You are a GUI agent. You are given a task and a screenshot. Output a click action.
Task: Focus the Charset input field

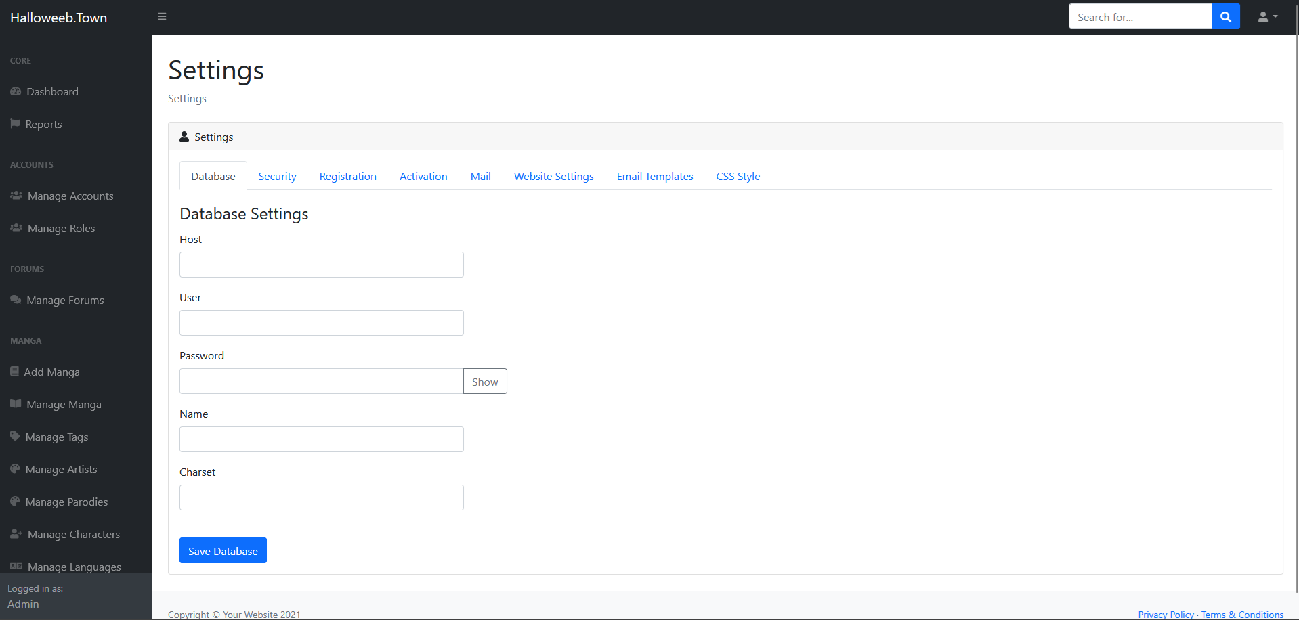(322, 497)
